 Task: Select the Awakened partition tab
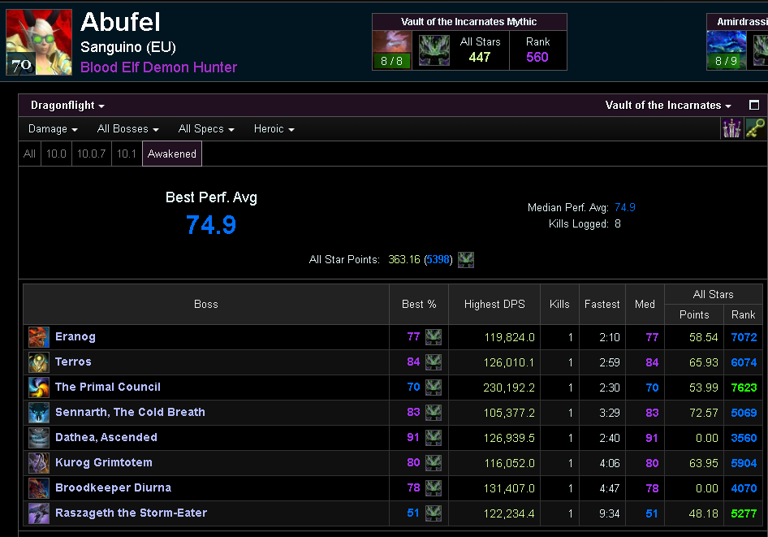[172, 154]
